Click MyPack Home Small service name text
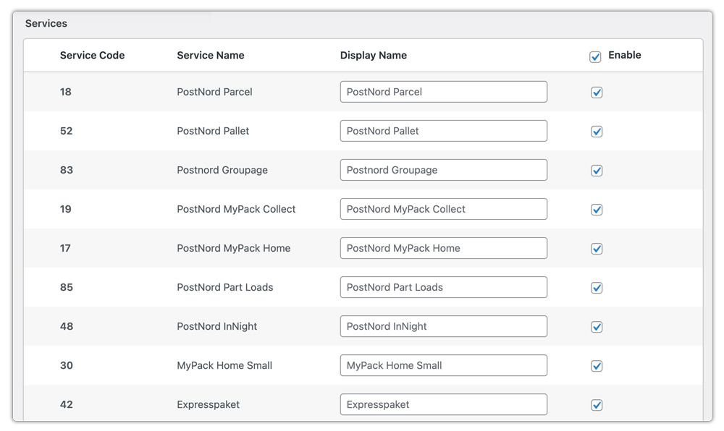 coord(224,365)
